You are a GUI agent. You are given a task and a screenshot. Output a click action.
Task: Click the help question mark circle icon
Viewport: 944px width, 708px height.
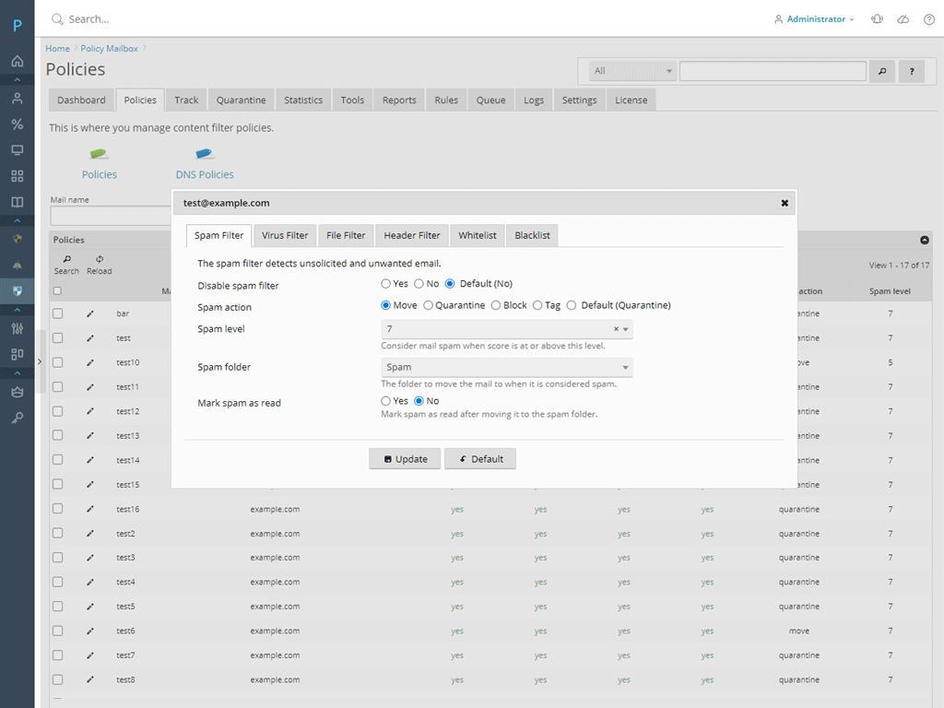[928, 18]
